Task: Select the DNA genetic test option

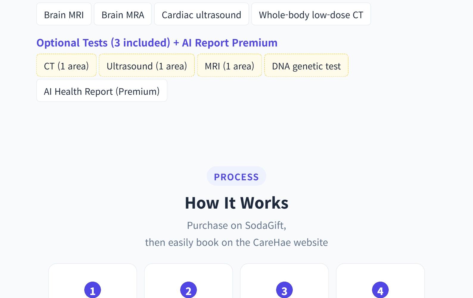Action: [306, 66]
